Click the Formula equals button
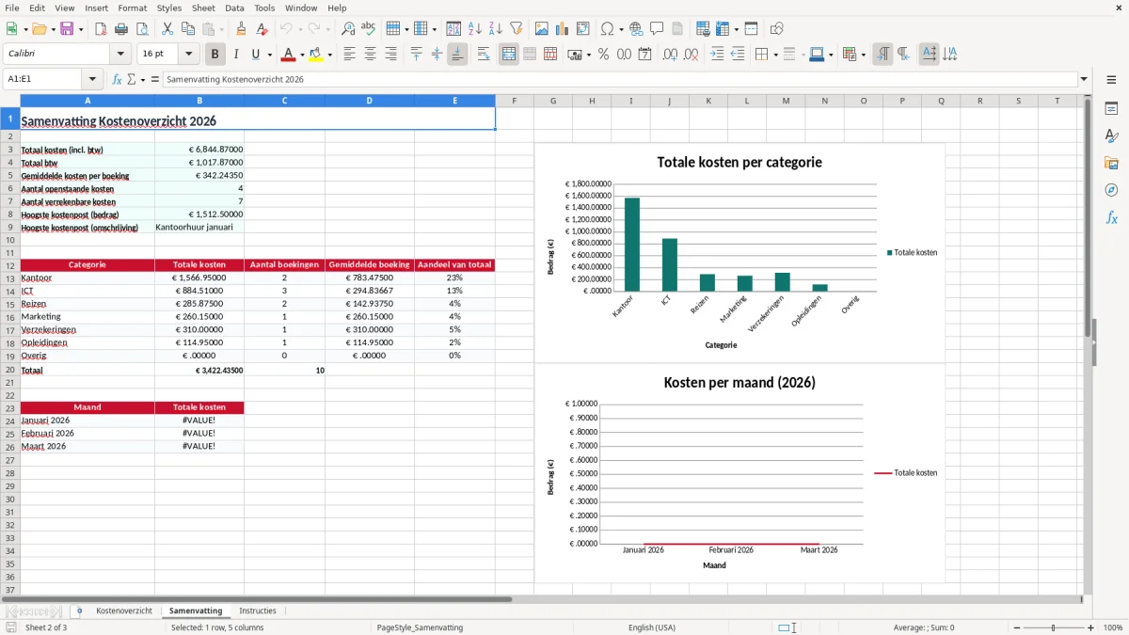This screenshot has width=1129, height=635. pyautogui.click(x=155, y=80)
